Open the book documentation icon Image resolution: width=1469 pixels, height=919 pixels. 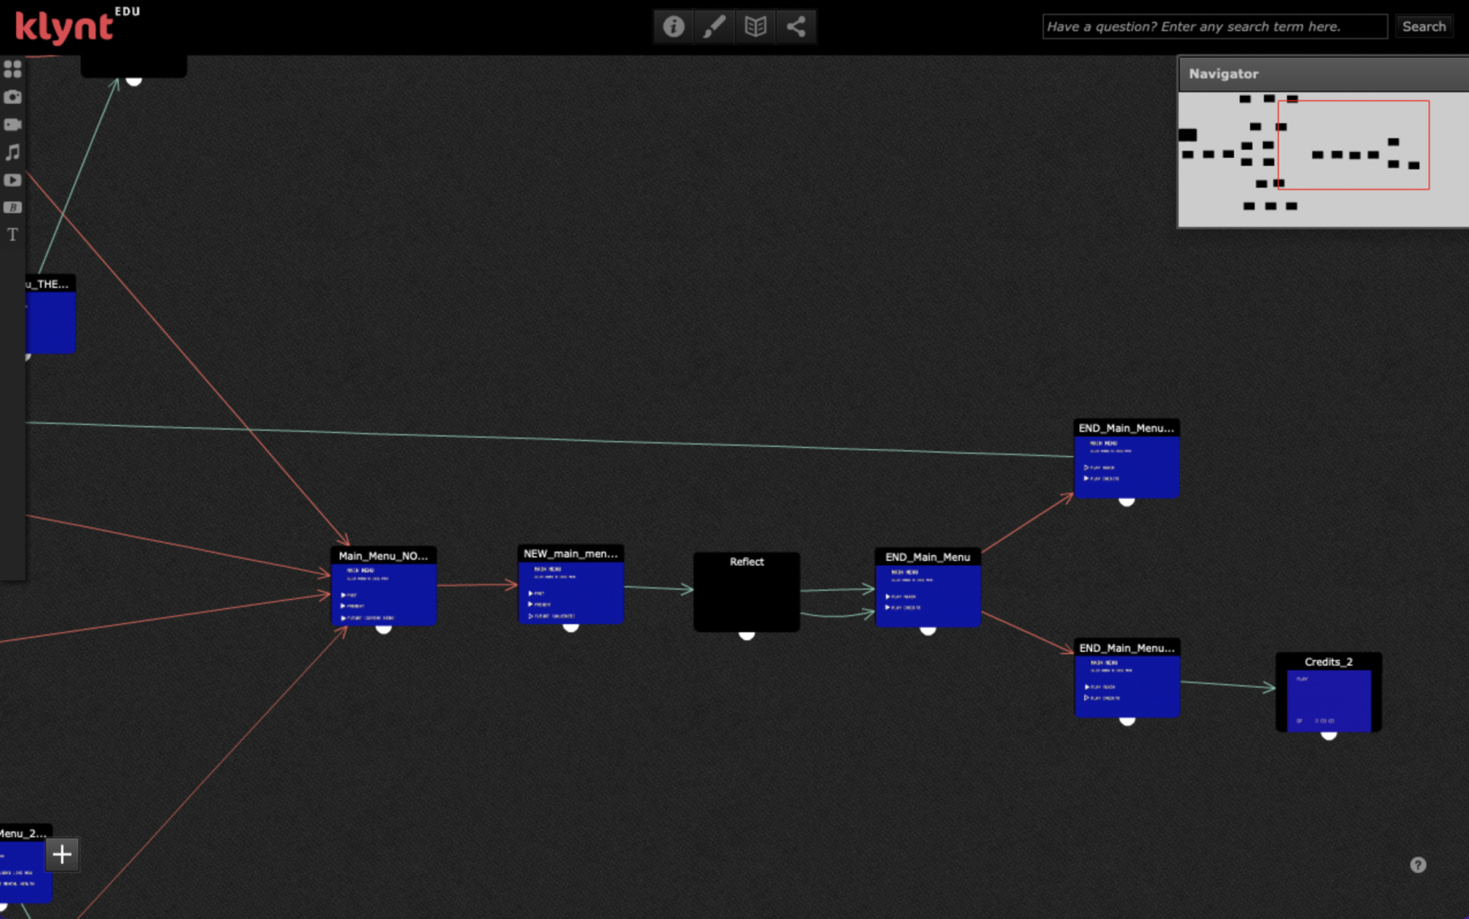[755, 27]
